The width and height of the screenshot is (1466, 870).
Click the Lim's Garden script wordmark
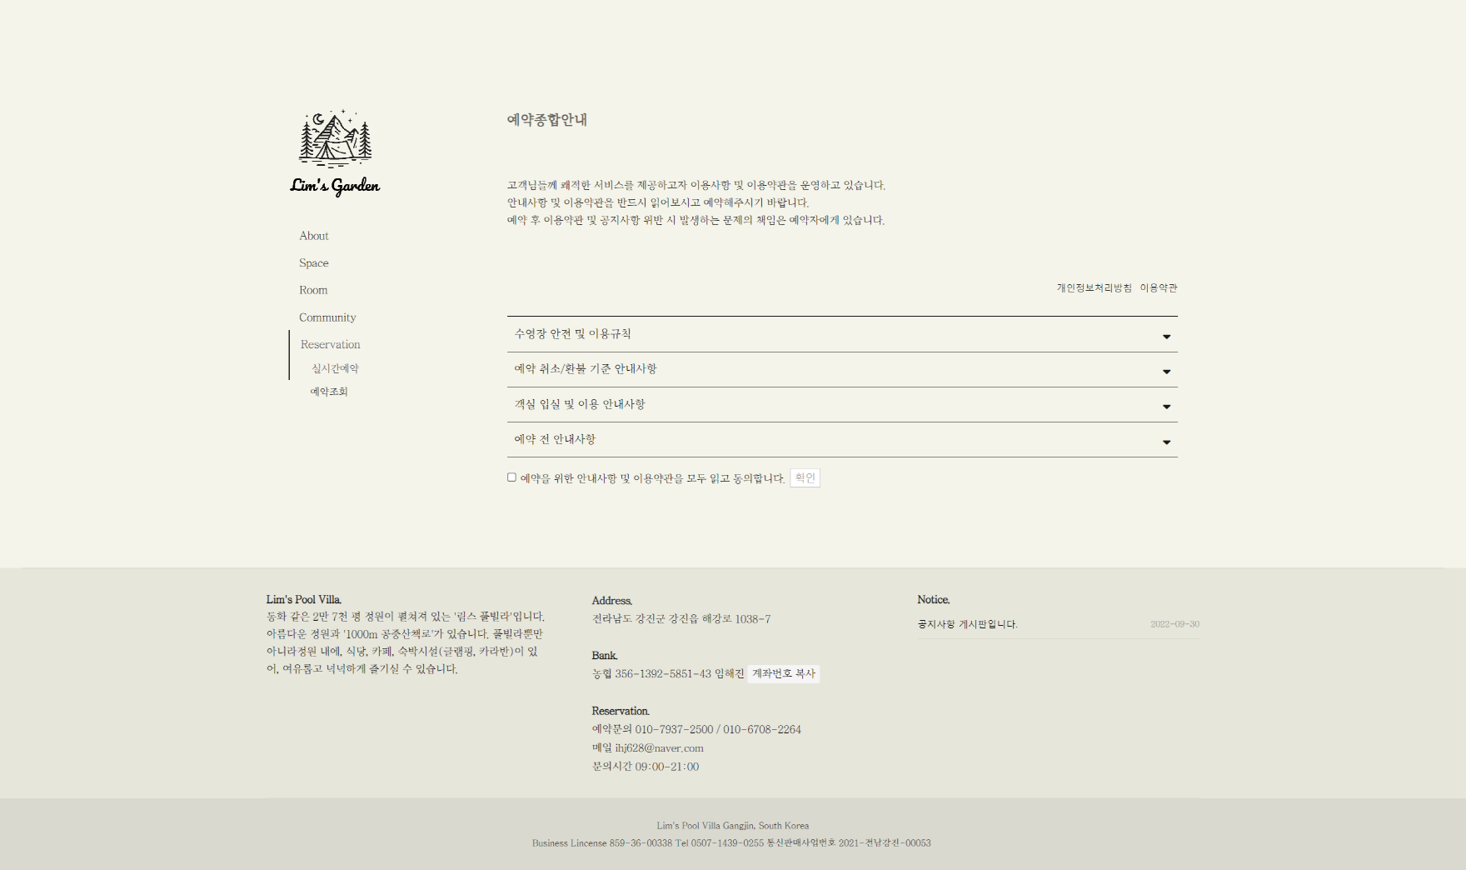[x=335, y=186]
